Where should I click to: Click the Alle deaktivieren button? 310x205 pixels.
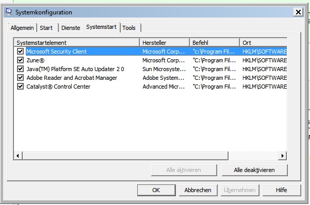coord(254,170)
